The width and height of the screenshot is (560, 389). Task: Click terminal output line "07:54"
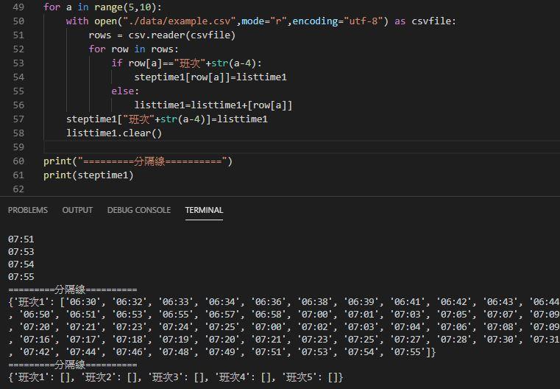tap(21, 264)
